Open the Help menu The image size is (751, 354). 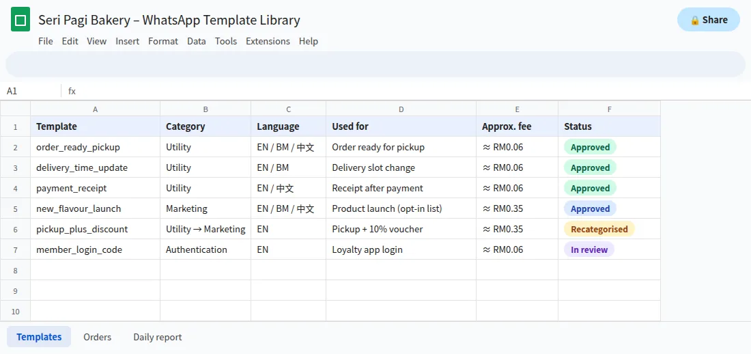point(309,41)
